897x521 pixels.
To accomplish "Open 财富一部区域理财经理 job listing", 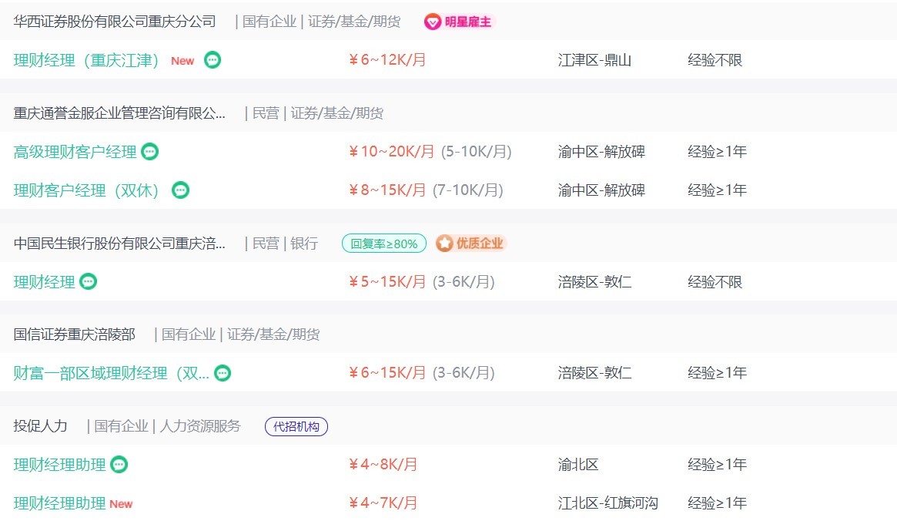I will pyautogui.click(x=111, y=373).
